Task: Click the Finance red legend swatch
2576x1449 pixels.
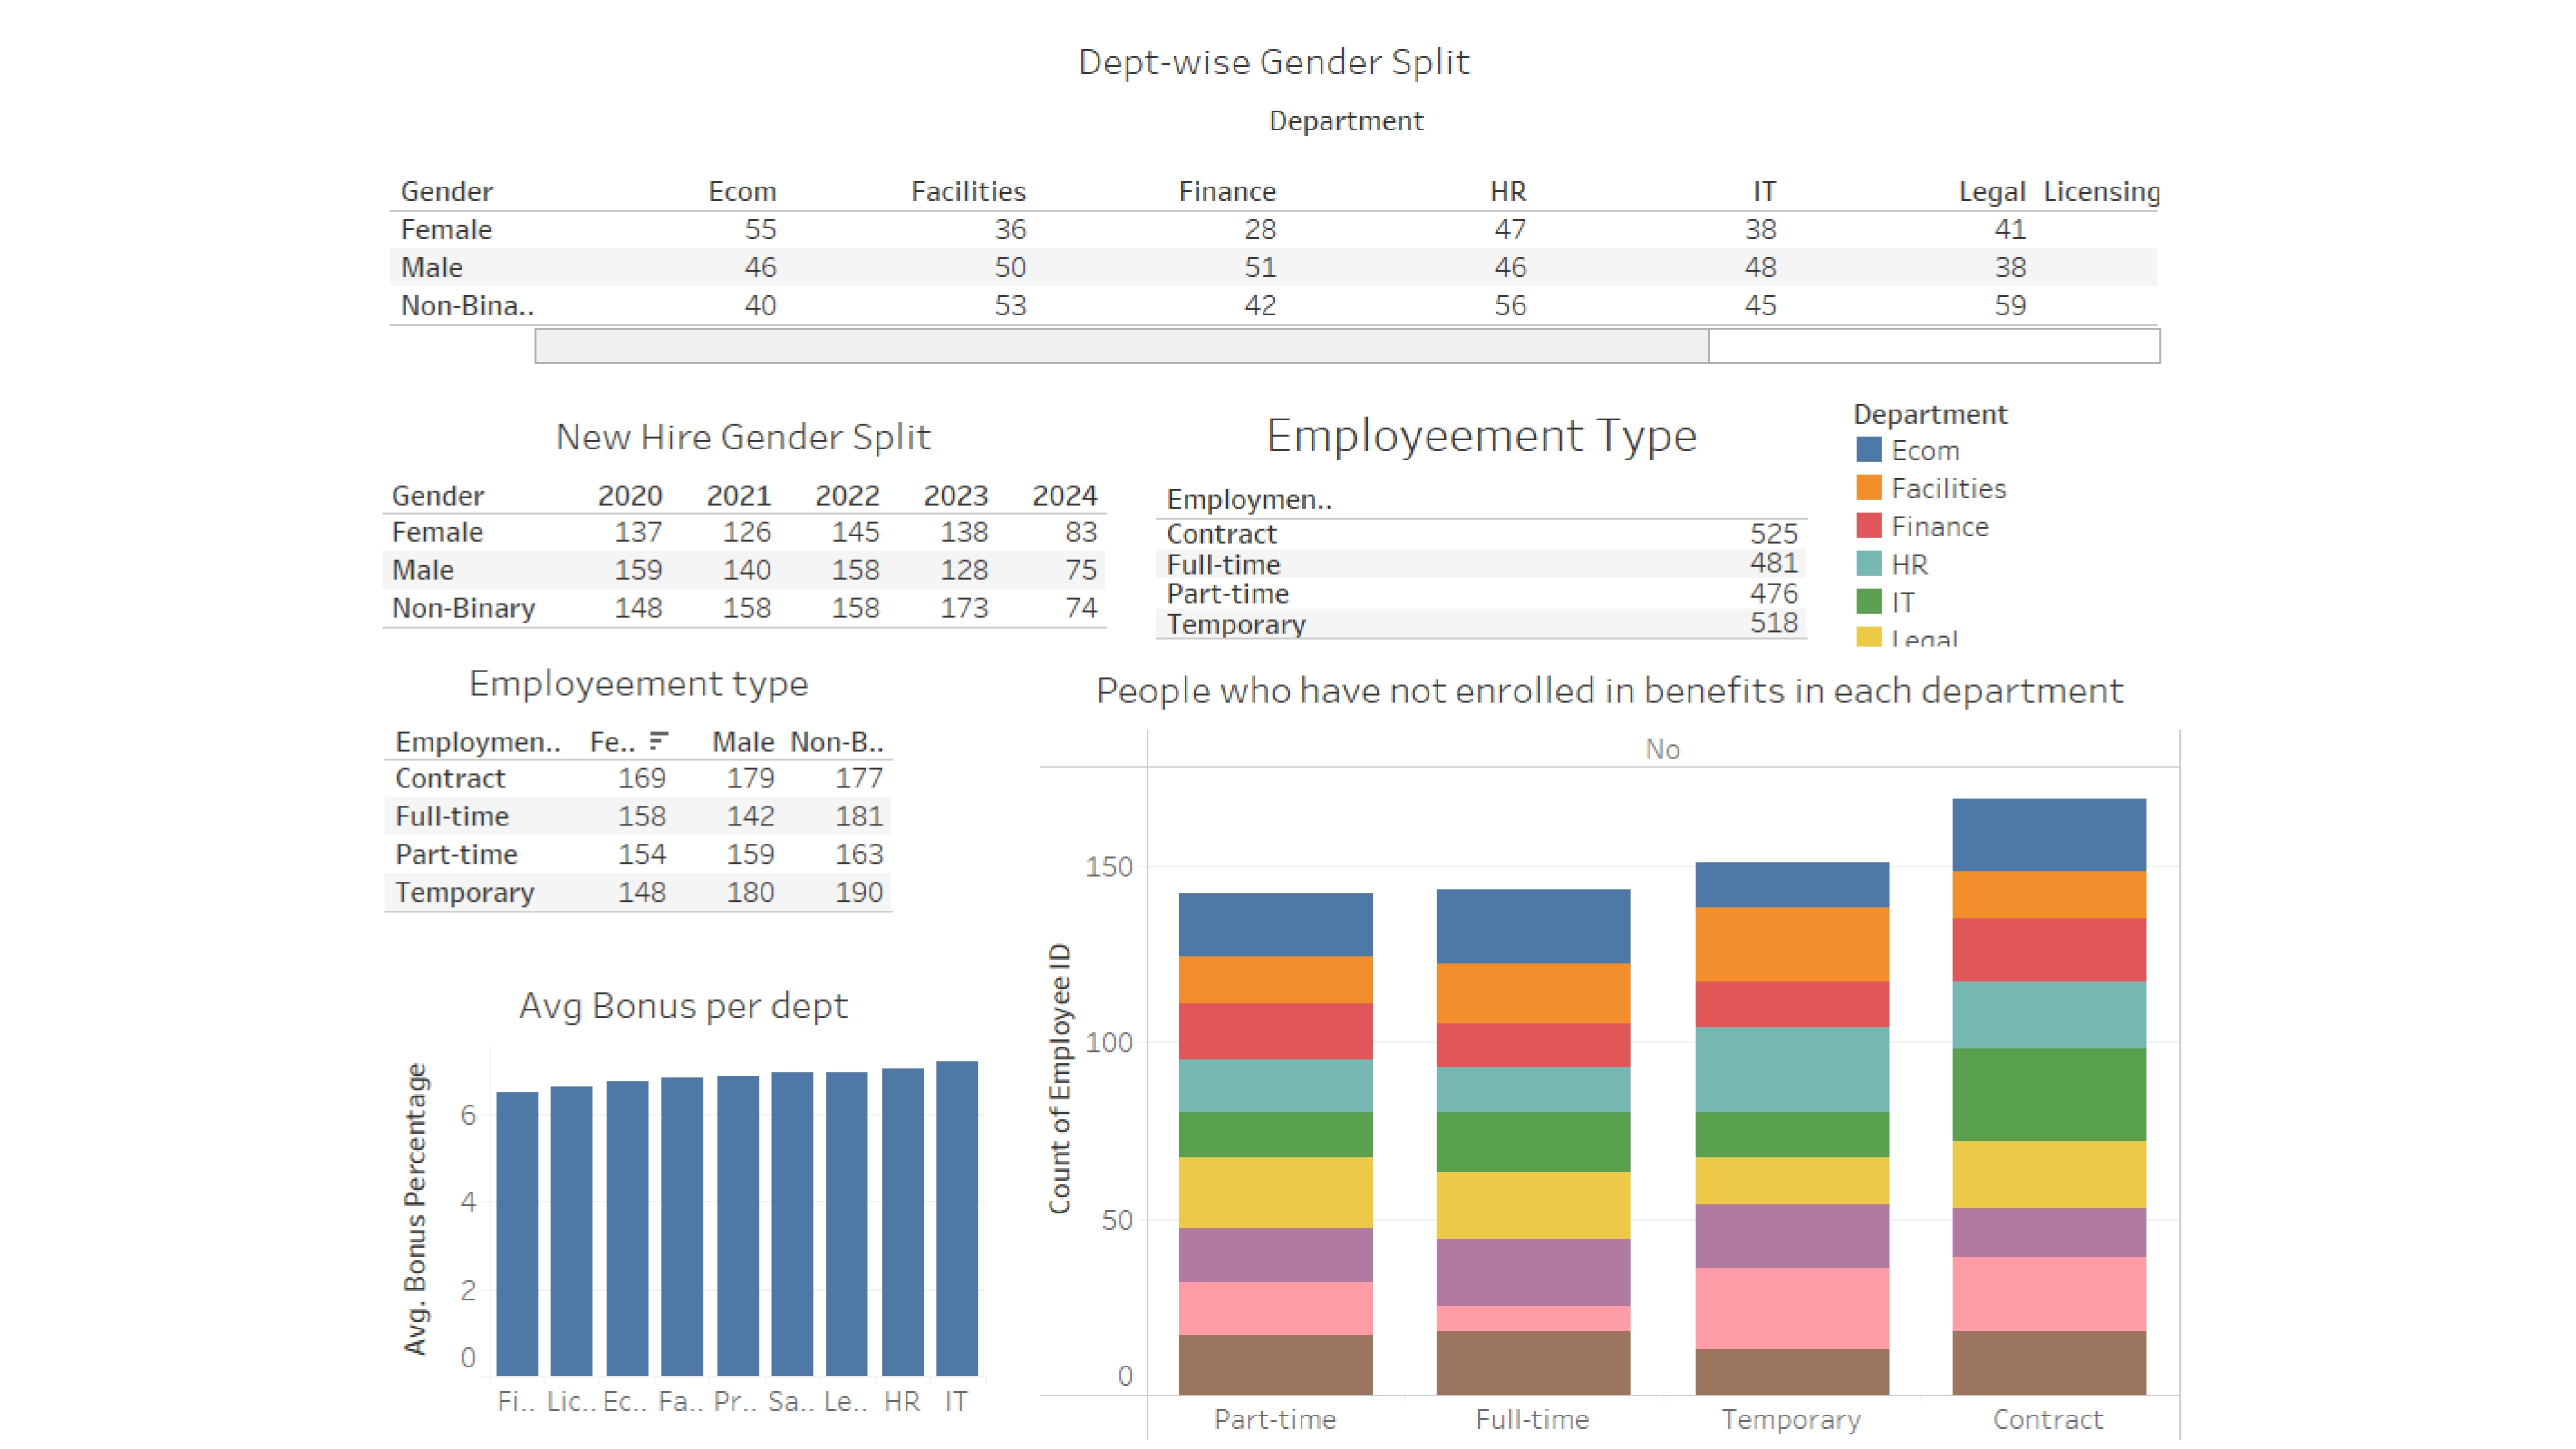Action: 1868,526
